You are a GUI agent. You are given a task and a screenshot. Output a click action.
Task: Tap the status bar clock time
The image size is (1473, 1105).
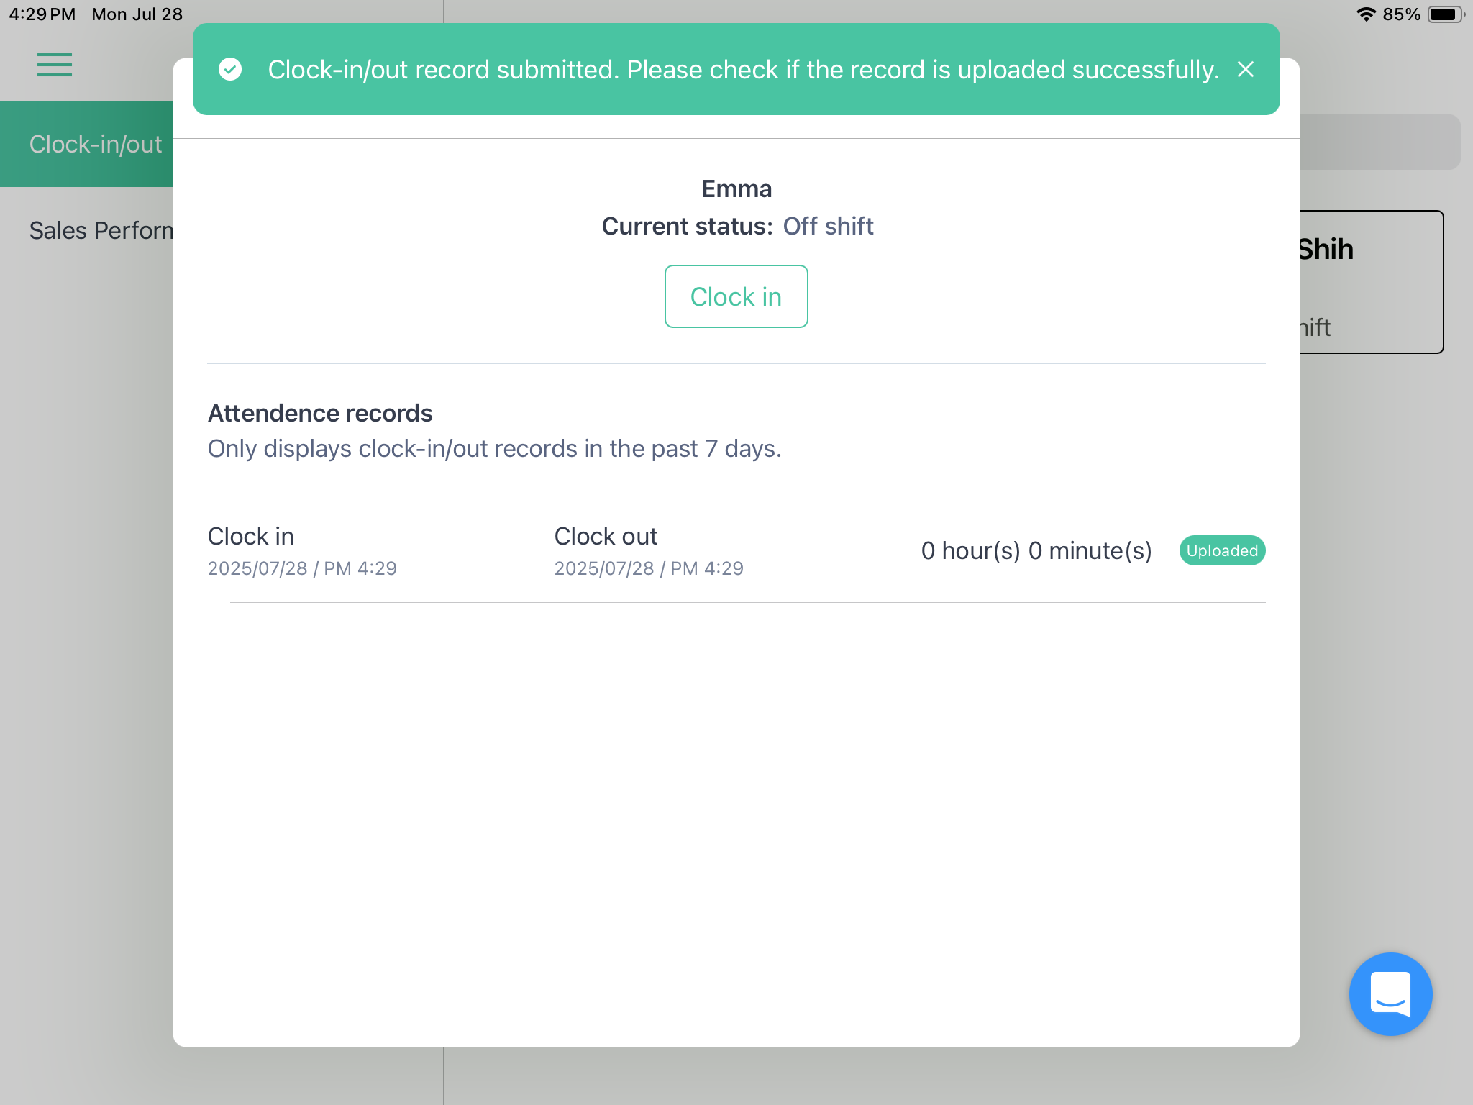point(42,14)
